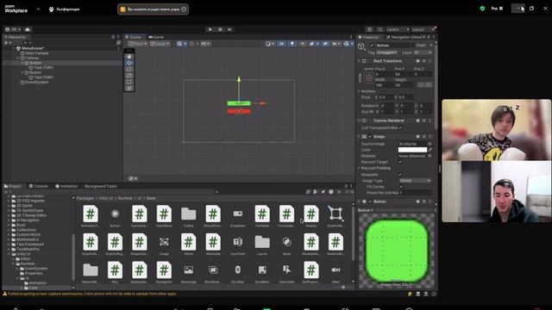Switch to the Console tab
The image size is (552, 310).
click(38, 186)
